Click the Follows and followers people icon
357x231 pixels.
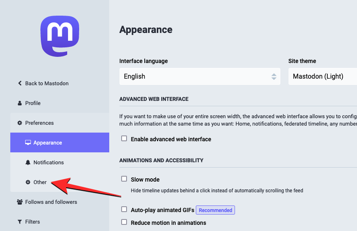(x=20, y=202)
